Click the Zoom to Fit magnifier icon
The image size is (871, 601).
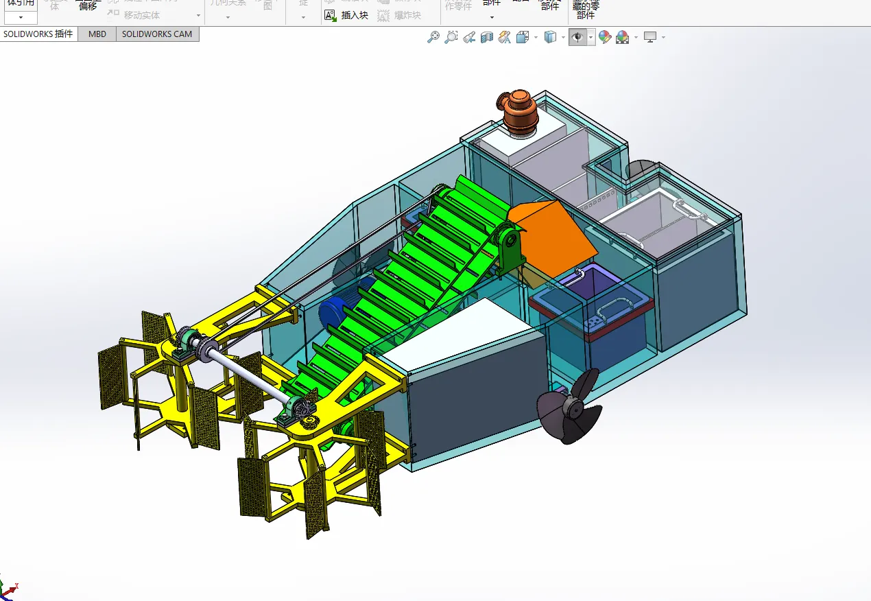click(433, 37)
